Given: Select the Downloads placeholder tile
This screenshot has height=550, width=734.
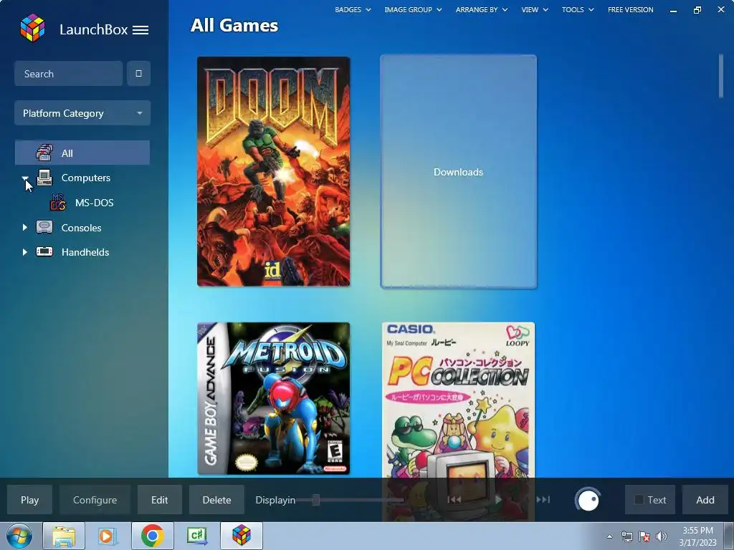Looking at the screenshot, I should click(x=458, y=172).
